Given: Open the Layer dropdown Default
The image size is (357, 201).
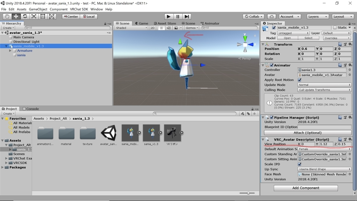Looking at the screenshot, I should point(336,33).
